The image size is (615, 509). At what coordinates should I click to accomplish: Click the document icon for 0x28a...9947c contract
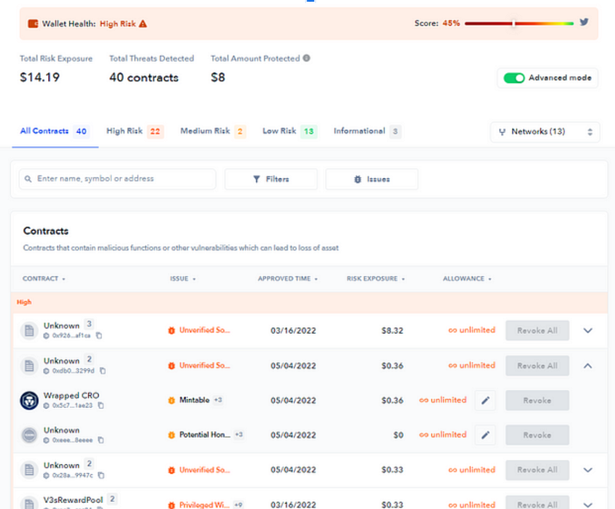pos(29,469)
